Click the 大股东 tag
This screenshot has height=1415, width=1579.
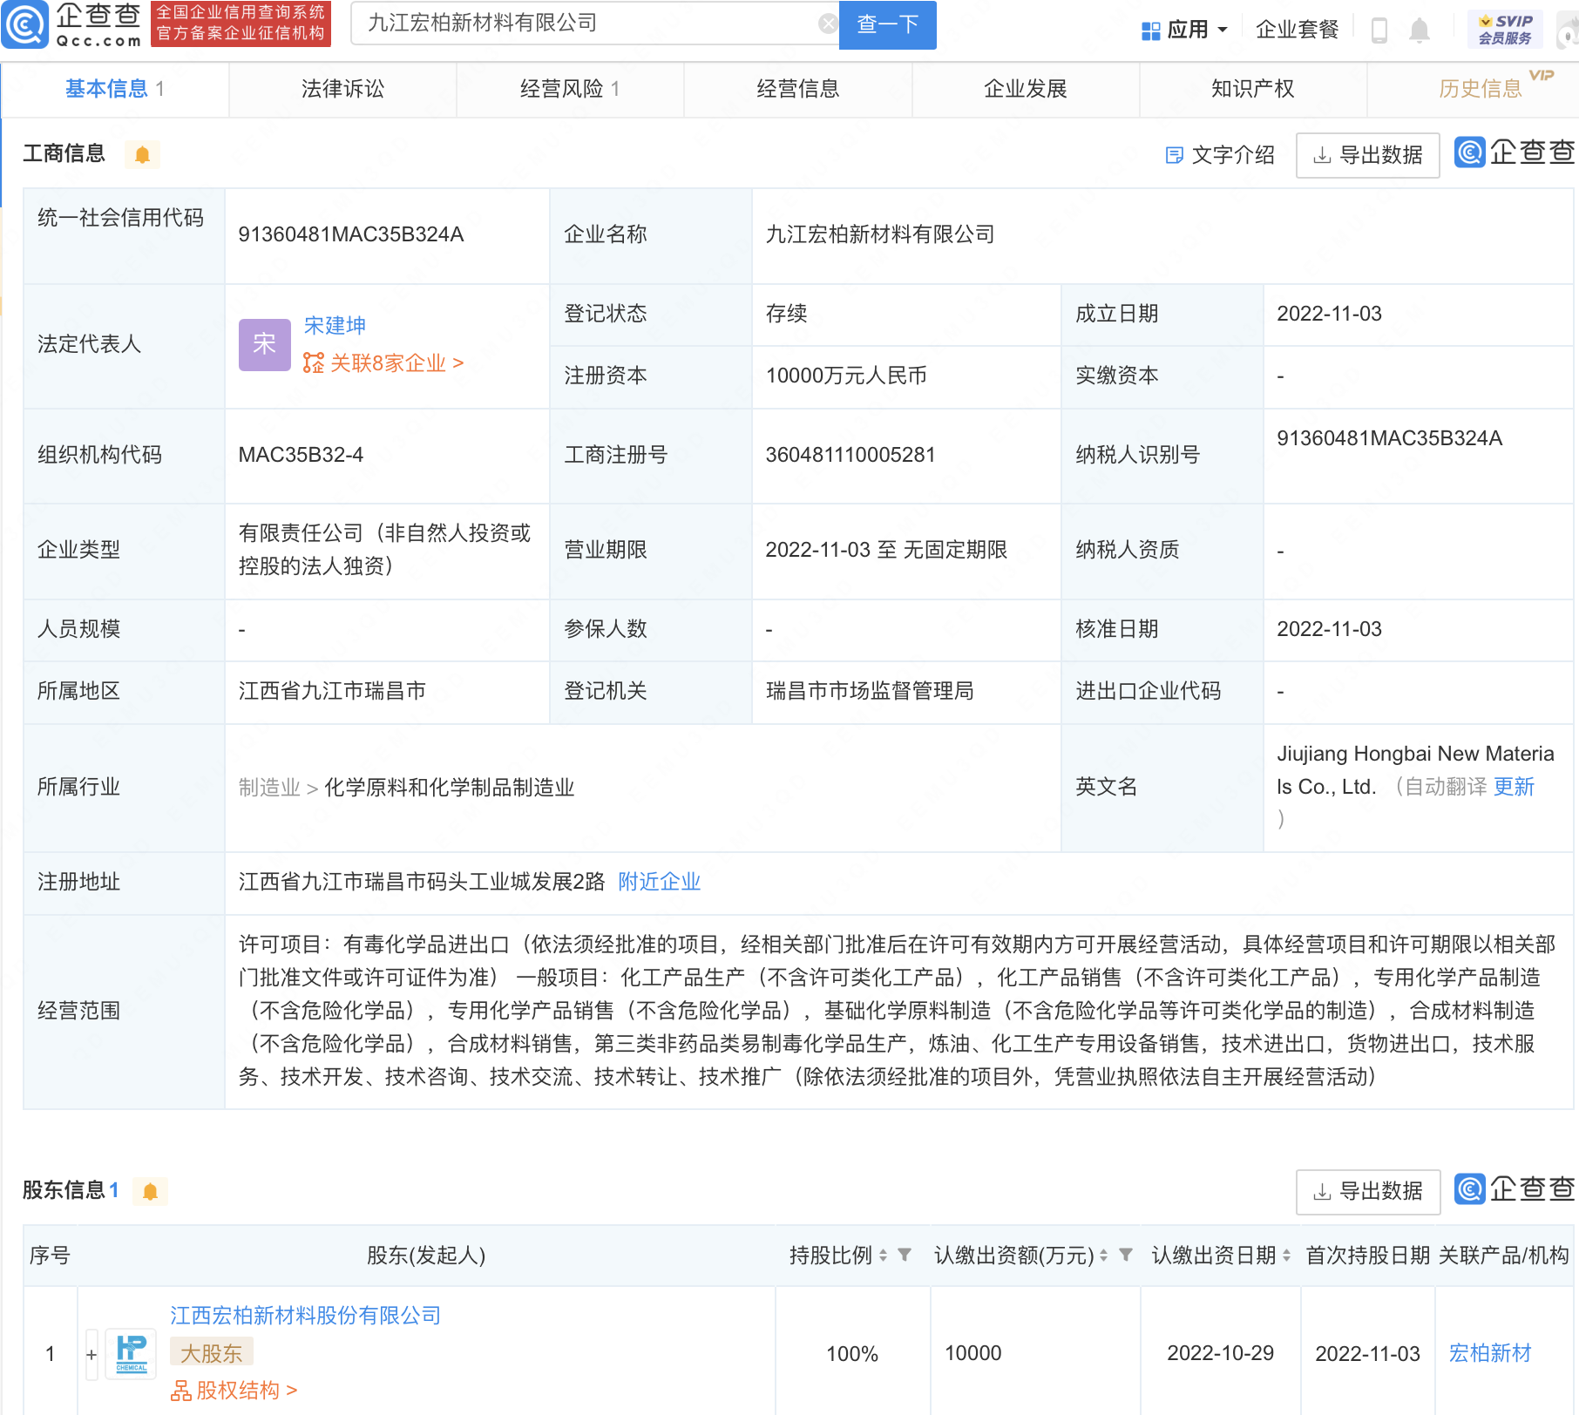pyautogui.click(x=212, y=1353)
